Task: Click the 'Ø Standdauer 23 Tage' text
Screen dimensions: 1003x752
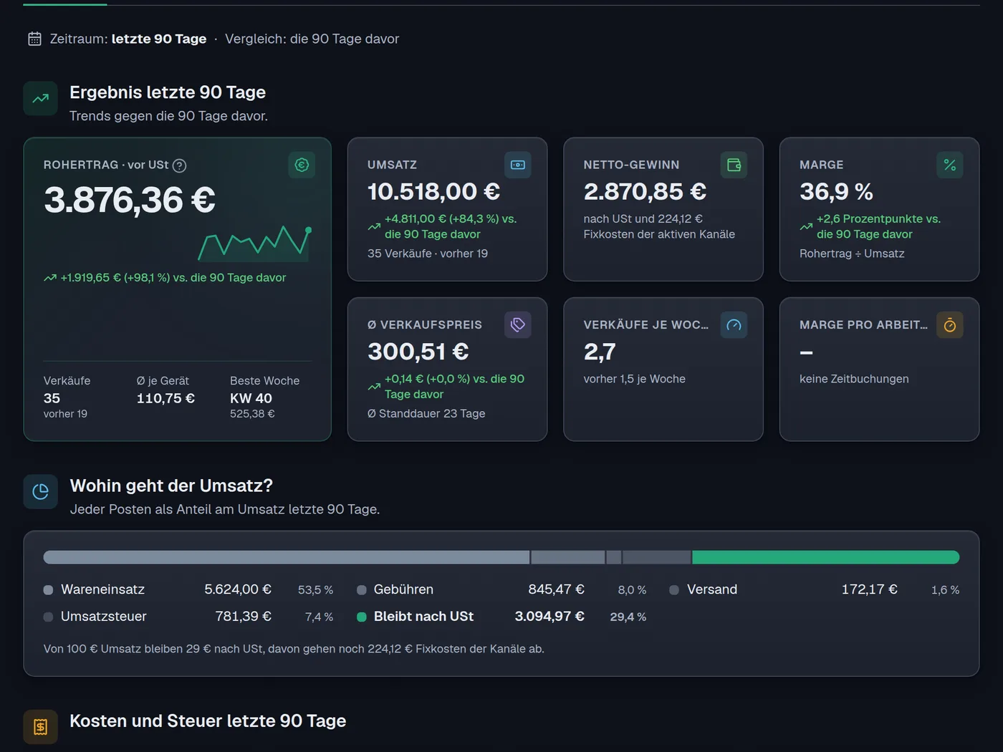Action: (426, 413)
